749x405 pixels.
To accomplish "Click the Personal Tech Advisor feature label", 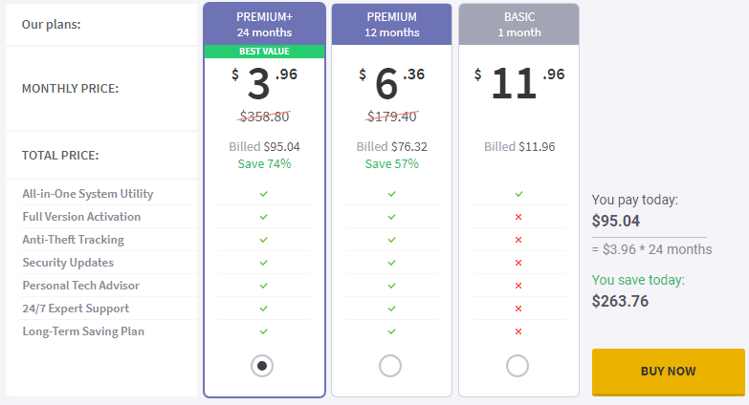I will (x=80, y=286).
